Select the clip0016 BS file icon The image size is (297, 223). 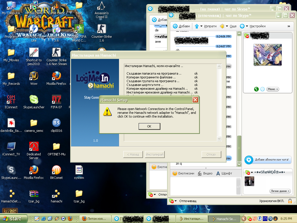pyautogui.click(x=56, y=125)
